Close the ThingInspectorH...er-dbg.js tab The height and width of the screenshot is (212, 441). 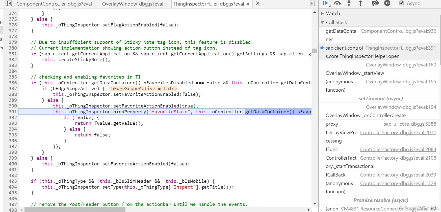(x=248, y=4)
